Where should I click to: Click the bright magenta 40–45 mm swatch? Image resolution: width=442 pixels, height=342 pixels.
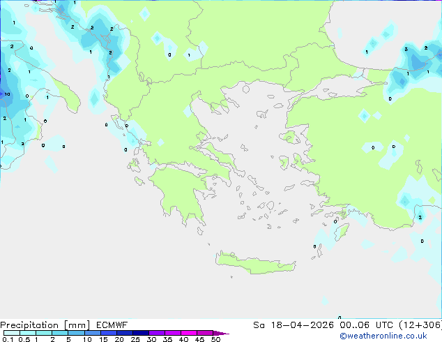(189, 333)
